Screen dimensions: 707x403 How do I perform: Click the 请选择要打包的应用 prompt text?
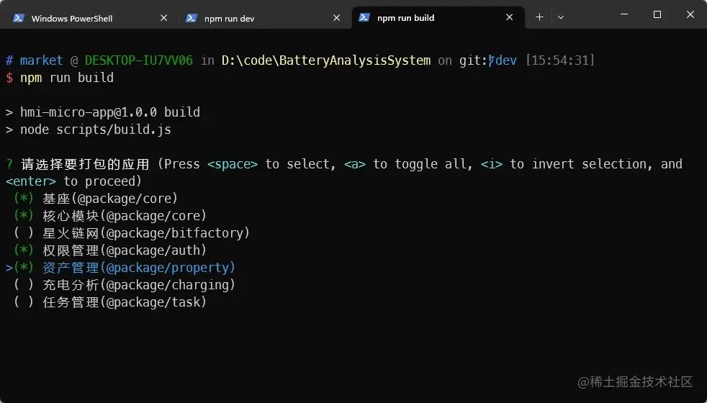pos(85,164)
